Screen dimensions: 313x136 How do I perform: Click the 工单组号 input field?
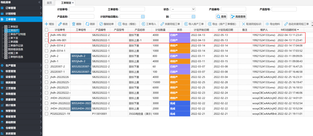132,9
